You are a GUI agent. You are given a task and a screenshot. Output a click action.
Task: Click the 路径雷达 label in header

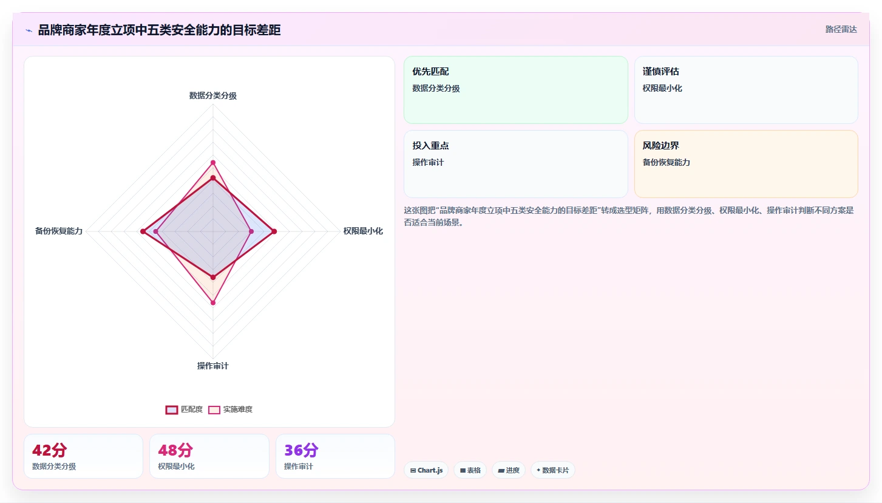(x=841, y=29)
